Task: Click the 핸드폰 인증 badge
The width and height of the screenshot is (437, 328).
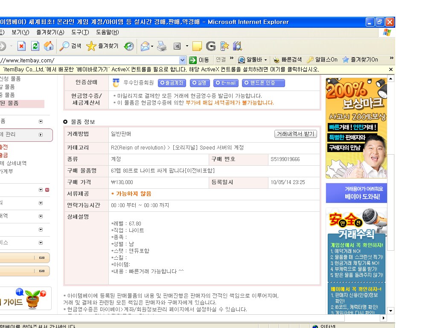Action: coord(263,83)
